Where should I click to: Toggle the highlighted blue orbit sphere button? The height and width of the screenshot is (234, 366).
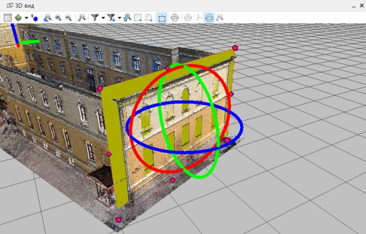209,17
